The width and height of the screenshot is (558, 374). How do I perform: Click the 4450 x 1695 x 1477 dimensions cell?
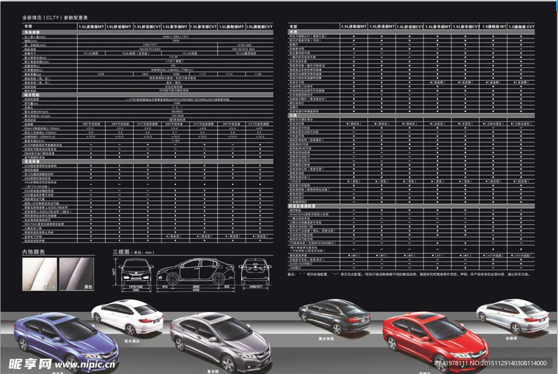pos(176,37)
